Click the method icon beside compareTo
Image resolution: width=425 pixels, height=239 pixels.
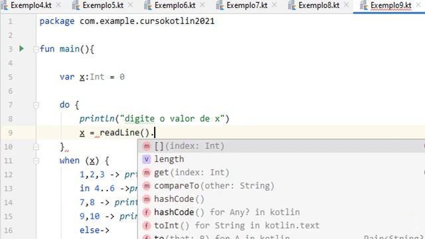coord(146,186)
